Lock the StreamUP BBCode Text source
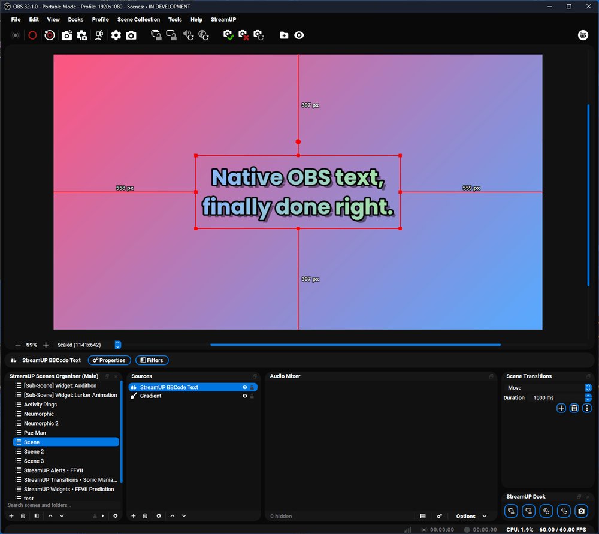Viewport: 599px width, 534px height. (x=252, y=387)
